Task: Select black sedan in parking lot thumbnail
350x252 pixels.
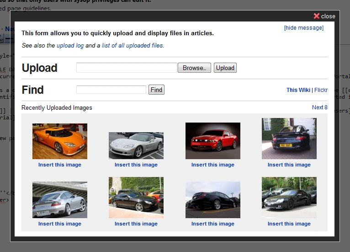Action: [x=213, y=200]
